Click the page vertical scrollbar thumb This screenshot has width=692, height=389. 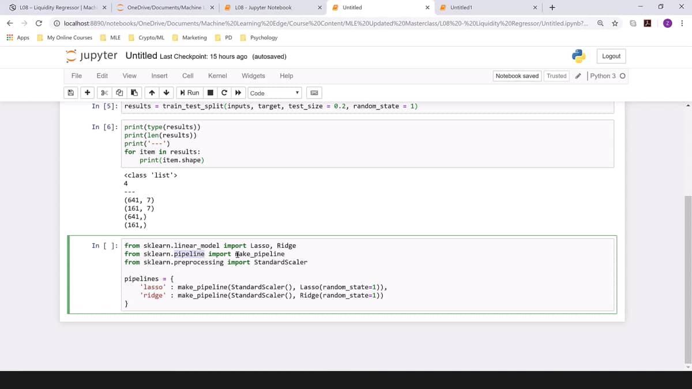[x=687, y=280]
